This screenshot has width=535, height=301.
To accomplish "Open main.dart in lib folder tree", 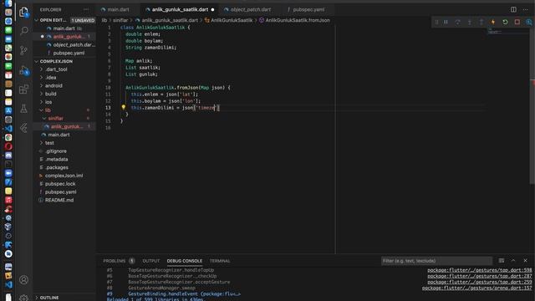I will pos(59,135).
